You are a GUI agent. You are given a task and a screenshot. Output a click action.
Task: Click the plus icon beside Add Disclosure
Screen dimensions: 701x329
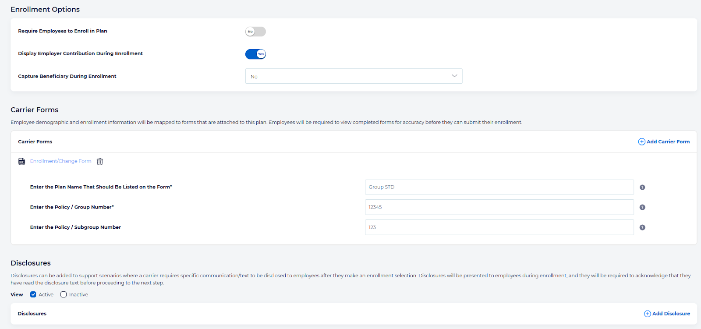point(647,314)
